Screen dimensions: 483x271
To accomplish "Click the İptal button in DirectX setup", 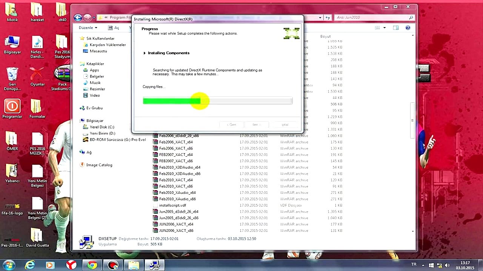I will click(285, 125).
